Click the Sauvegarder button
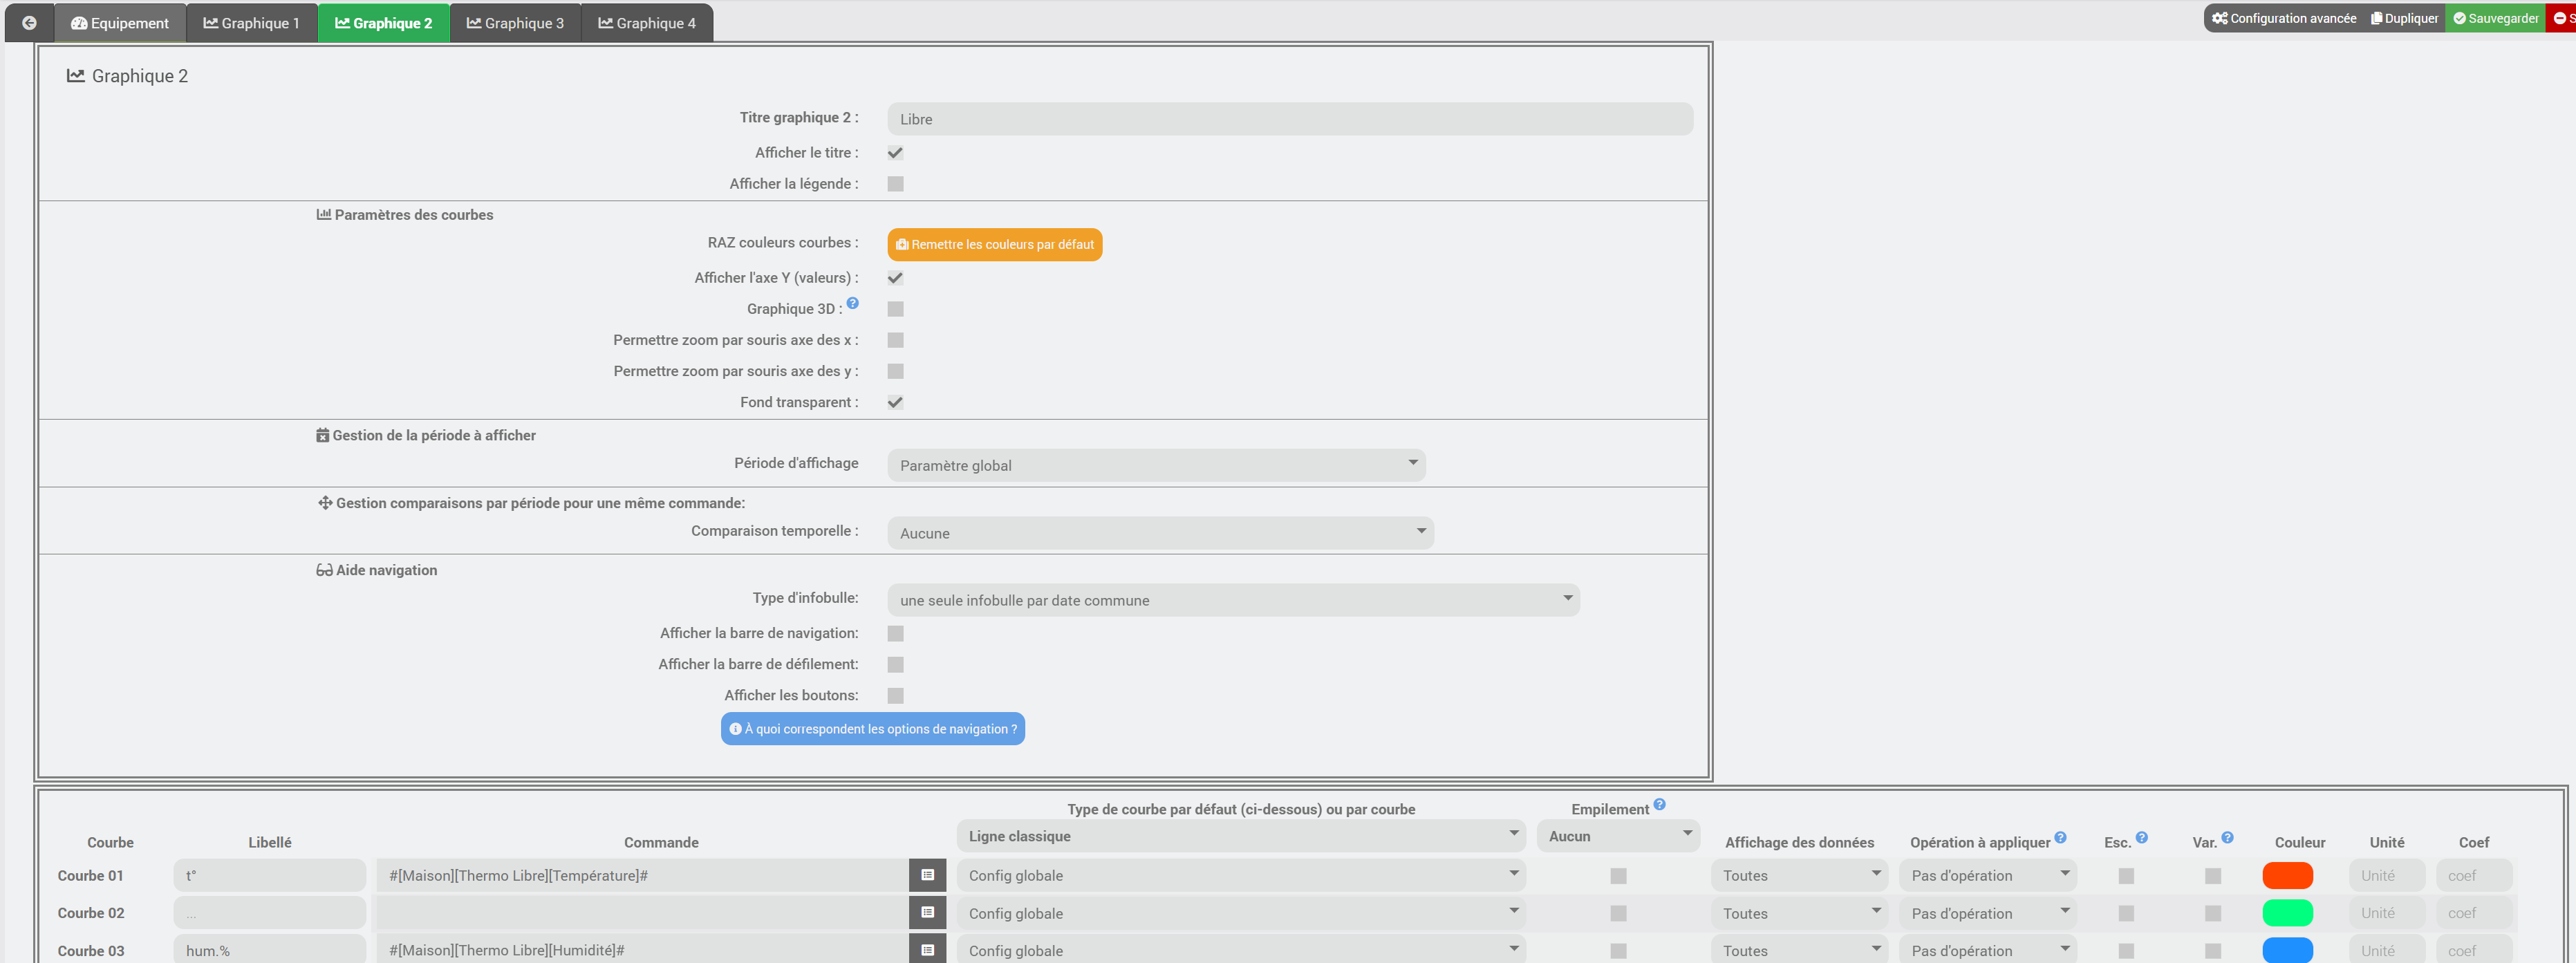2576x963 pixels. coord(2494,18)
